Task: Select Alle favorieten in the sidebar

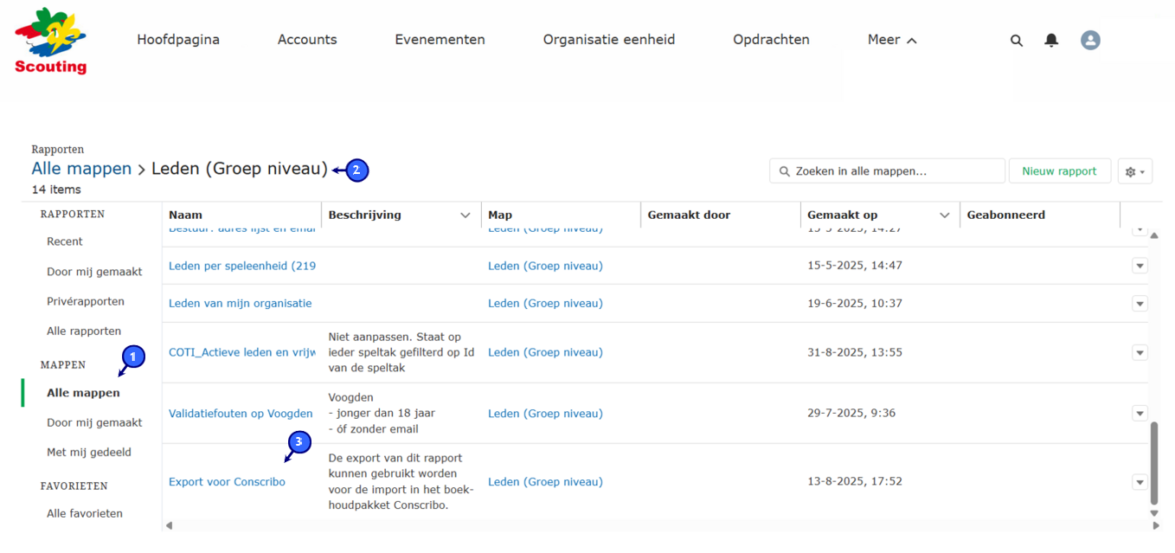Action: point(85,513)
